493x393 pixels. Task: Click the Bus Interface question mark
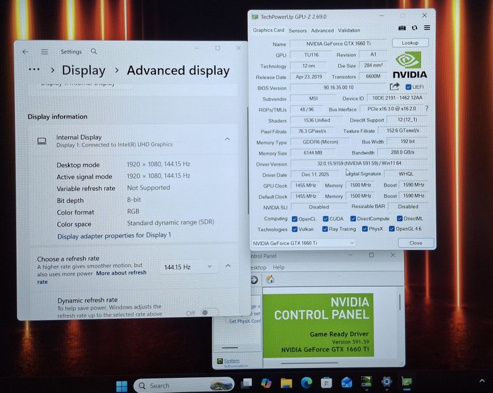[427, 108]
